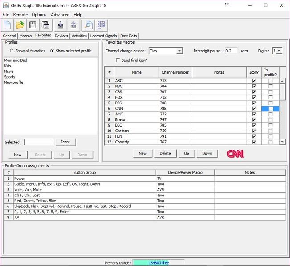Check In profile box for CNN row

click(270, 109)
